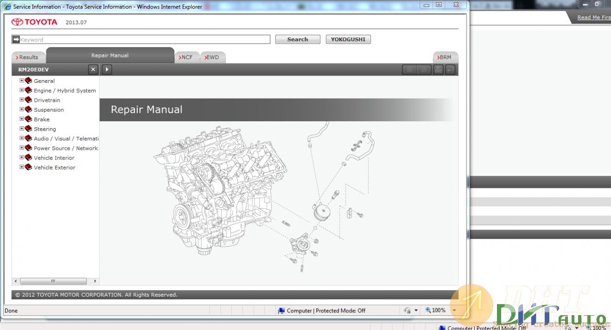The image size is (611, 330).
Task: Click the book icon next to General
Action: point(28,81)
